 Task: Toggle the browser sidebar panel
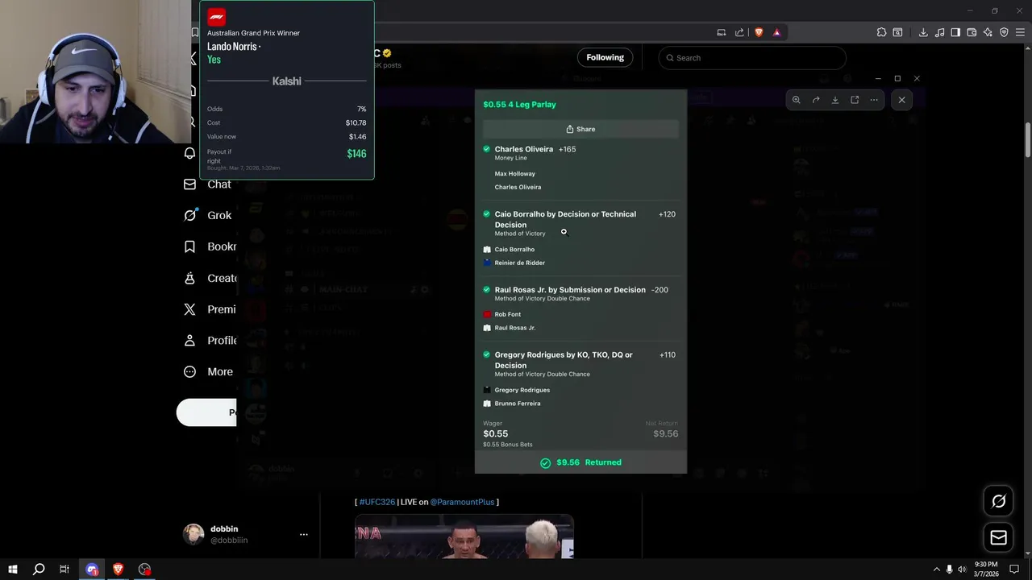(x=955, y=32)
